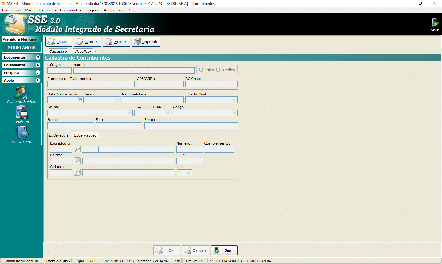This screenshot has width=442, height=264.
Task: Open the Estado Civil dropdown
Action: (234, 100)
